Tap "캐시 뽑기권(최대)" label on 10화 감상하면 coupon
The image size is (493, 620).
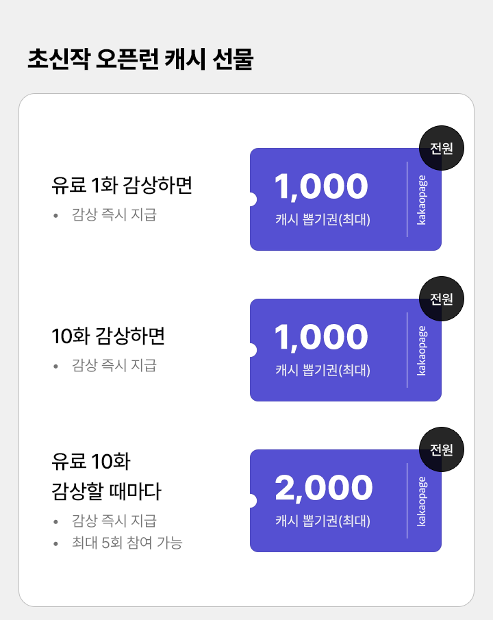(x=323, y=371)
